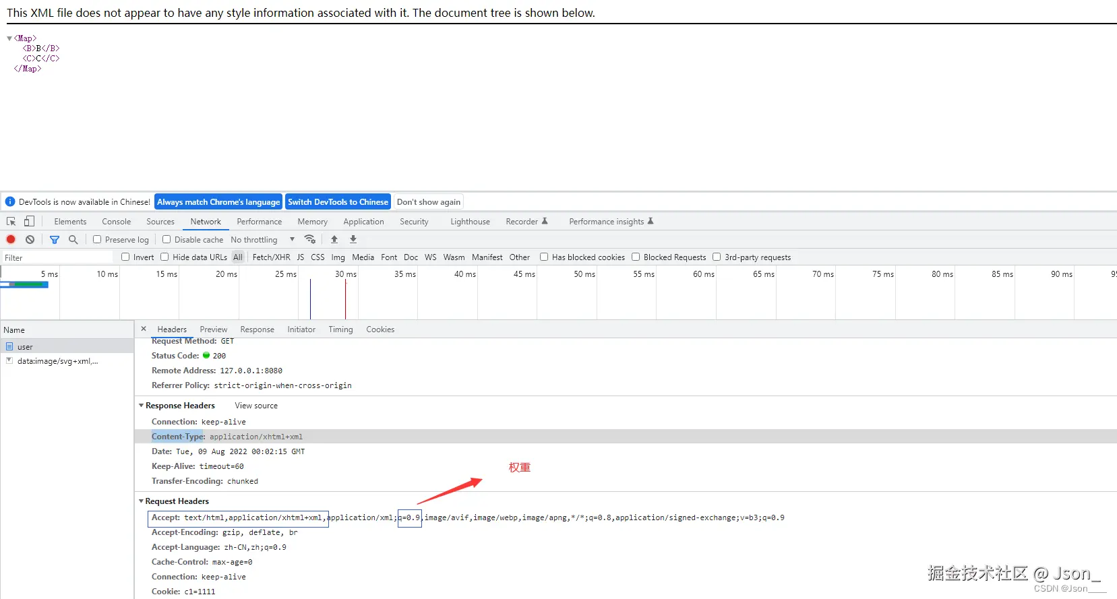The width and height of the screenshot is (1117, 599).
Task: Click Switch DevTools to Chinese button
Action: point(338,201)
